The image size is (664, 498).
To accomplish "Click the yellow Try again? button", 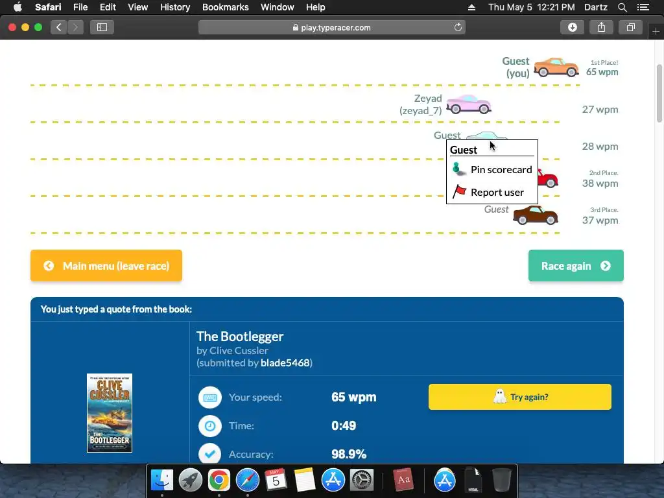I will 519,397.
